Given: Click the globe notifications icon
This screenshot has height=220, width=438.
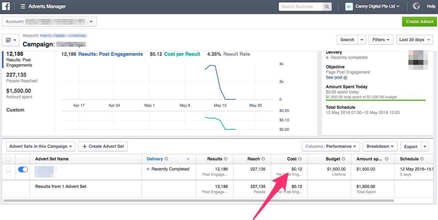Looking at the screenshot, I should click(416, 6).
